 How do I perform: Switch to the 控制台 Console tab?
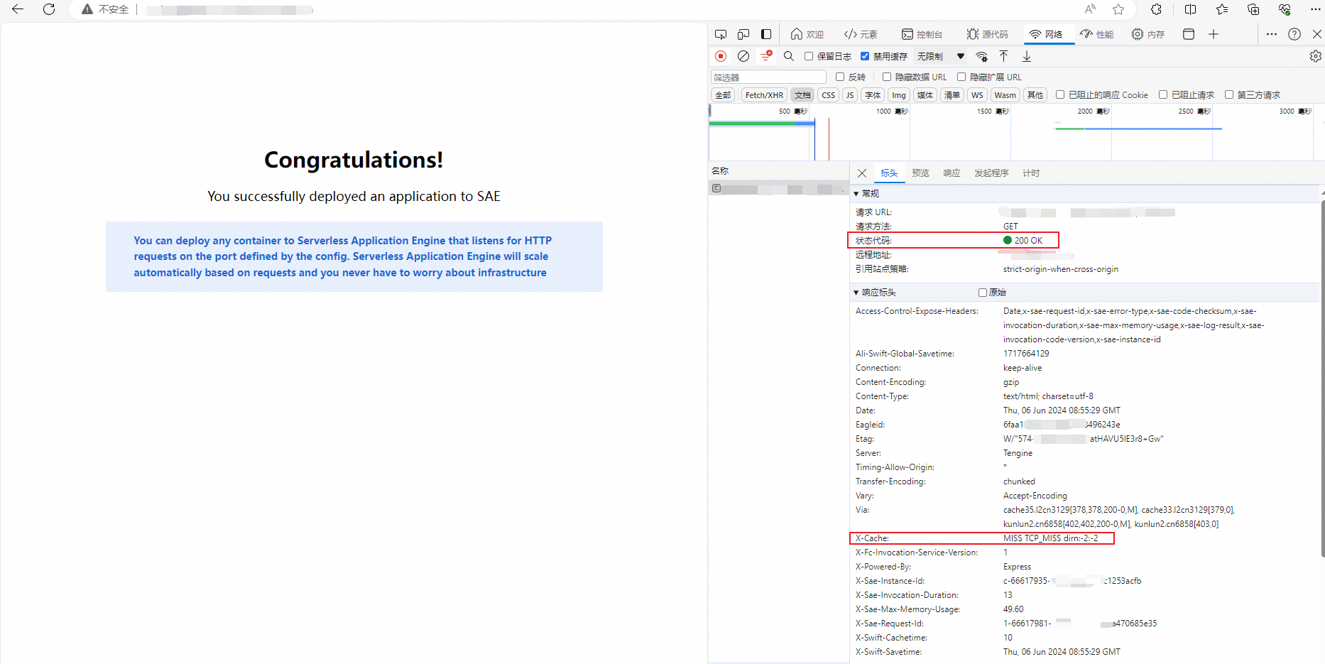(x=922, y=34)
